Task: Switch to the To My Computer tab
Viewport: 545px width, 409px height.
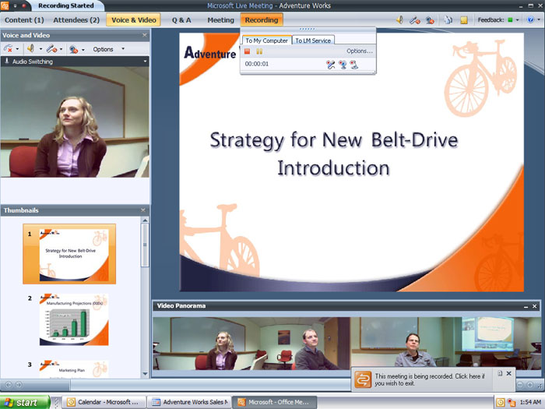Action: tap(266, 41)
